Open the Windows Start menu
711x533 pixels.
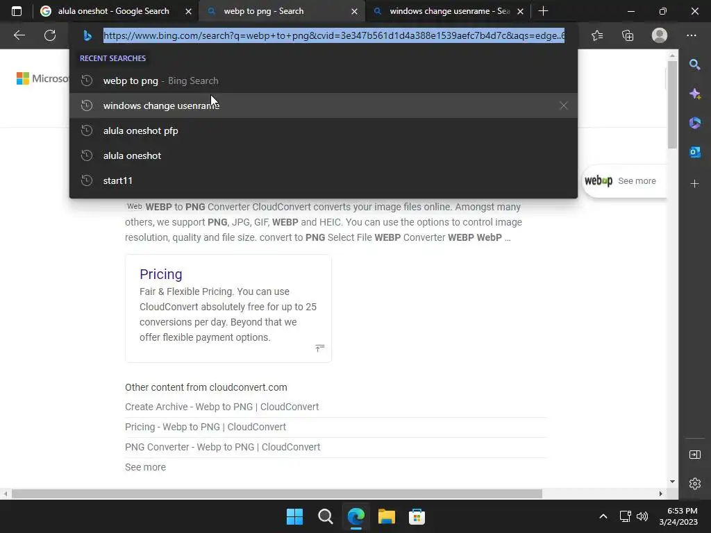coord(294,516)
